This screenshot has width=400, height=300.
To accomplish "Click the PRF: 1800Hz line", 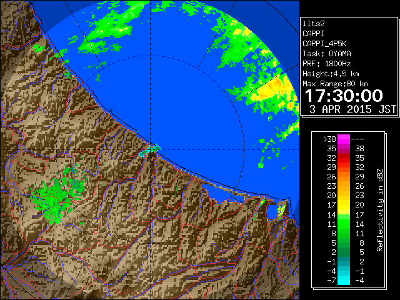I will 327,64.
